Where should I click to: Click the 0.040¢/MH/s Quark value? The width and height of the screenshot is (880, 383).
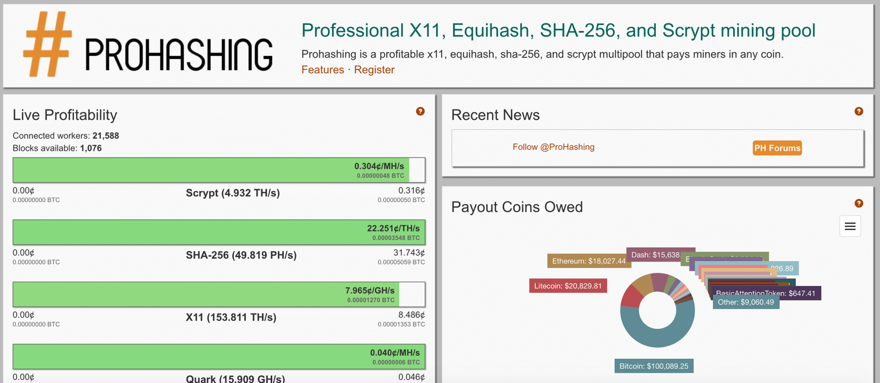395,353
